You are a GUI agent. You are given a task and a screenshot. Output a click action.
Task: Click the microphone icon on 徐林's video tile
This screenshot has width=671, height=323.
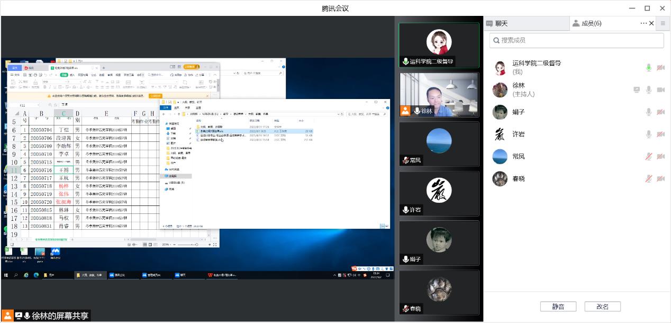pyautogui.click(x=417, y=111)
